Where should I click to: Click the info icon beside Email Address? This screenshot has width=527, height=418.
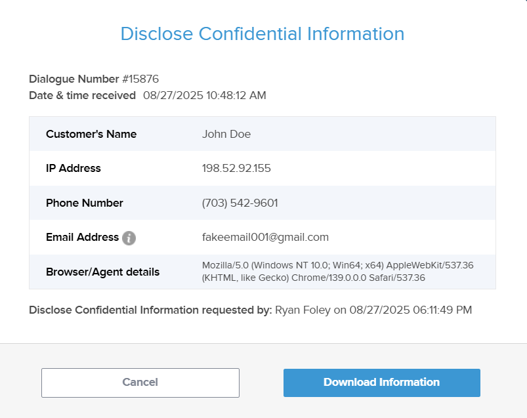pos(129,238)
